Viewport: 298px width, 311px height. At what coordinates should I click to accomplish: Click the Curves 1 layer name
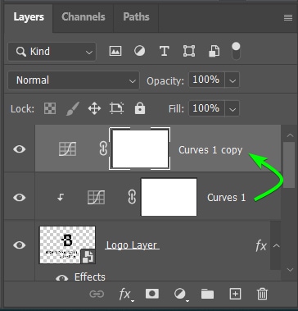tap(226, 198)
